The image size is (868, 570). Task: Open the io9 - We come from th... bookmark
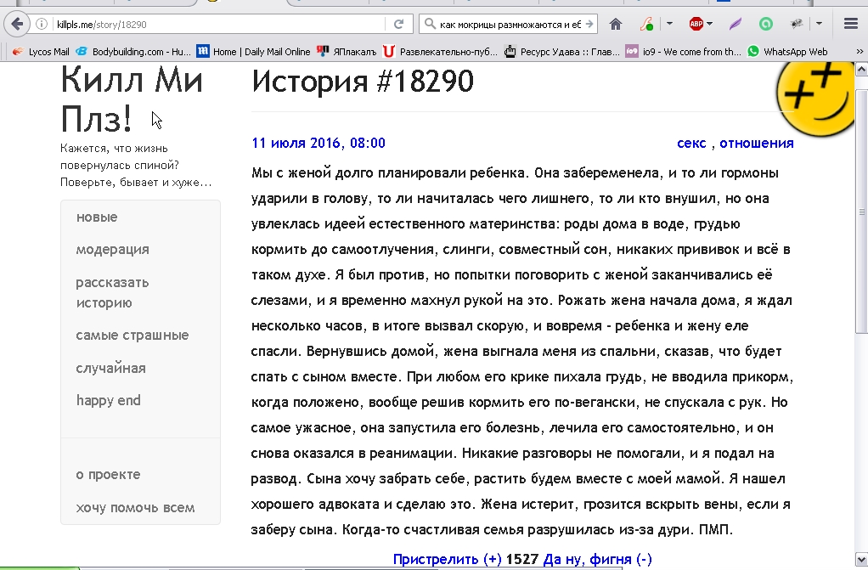click(683, 52)
